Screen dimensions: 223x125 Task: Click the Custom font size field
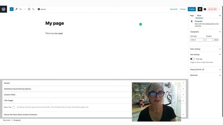tap(209, 40)
